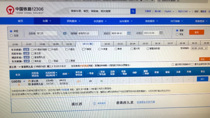Select the 单程 one-way radio button
This screenshot has height=118, width=210.
pos(11,31)
